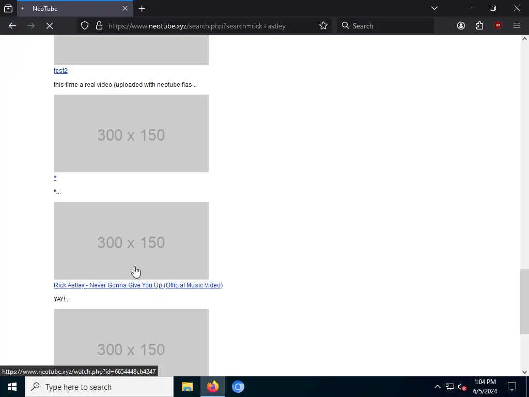Open the test2 video link
The height and width of the screenshot is (397, 529).
(x=60, y=70)
